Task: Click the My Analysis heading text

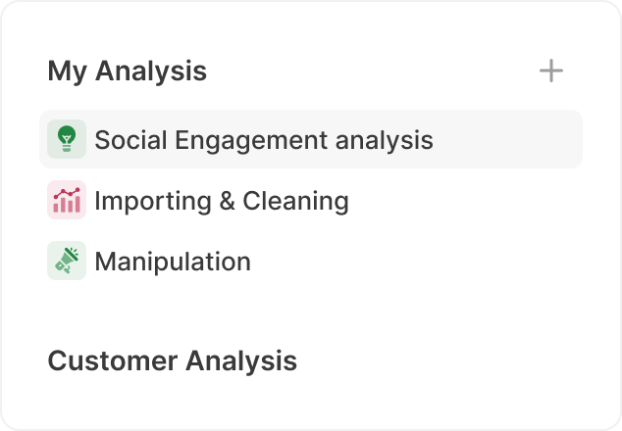Action: tap(127, 71)
